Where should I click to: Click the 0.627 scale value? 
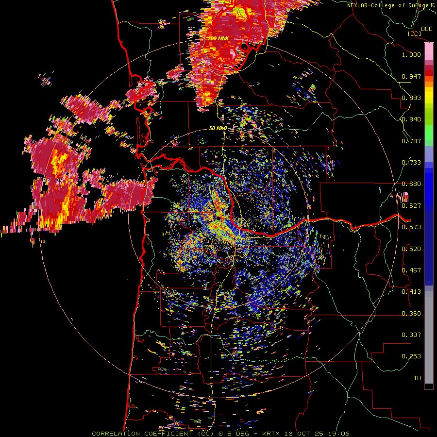411,206
